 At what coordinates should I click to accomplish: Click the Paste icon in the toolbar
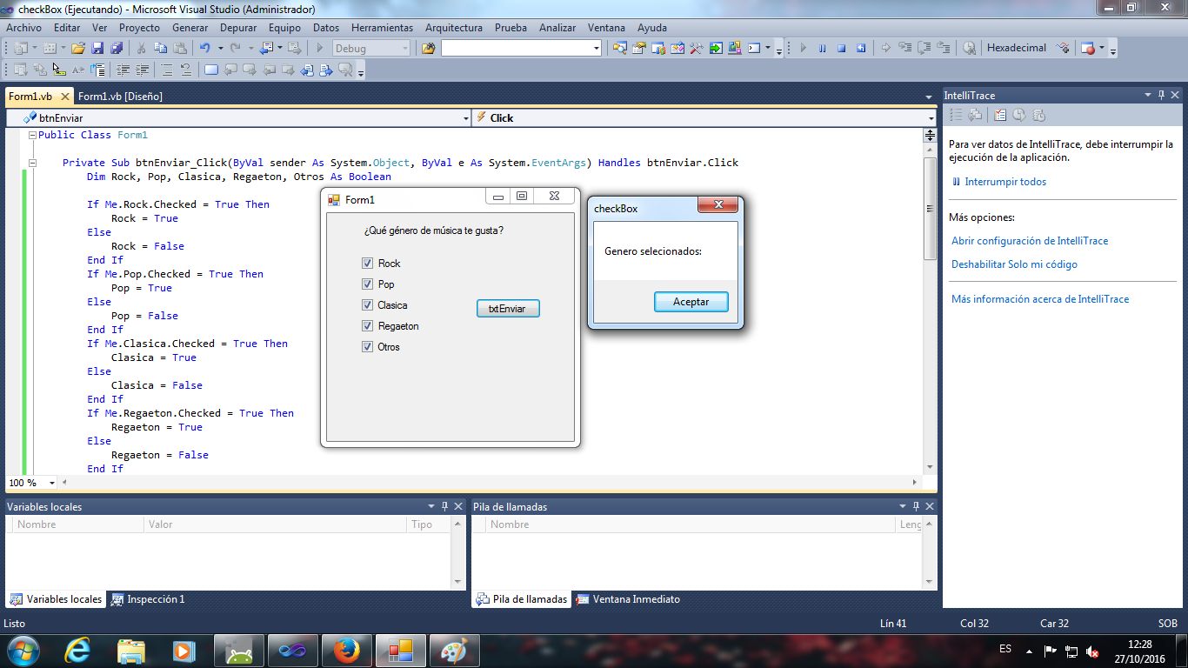pyautogui.click(x=180, y=48)
